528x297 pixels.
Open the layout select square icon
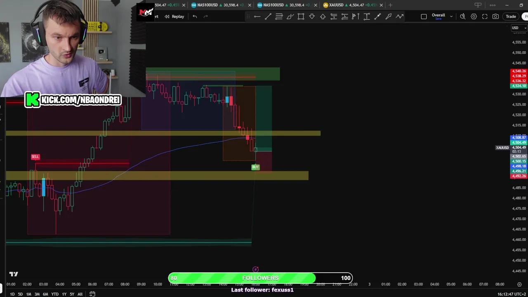(x=424, y=16)
